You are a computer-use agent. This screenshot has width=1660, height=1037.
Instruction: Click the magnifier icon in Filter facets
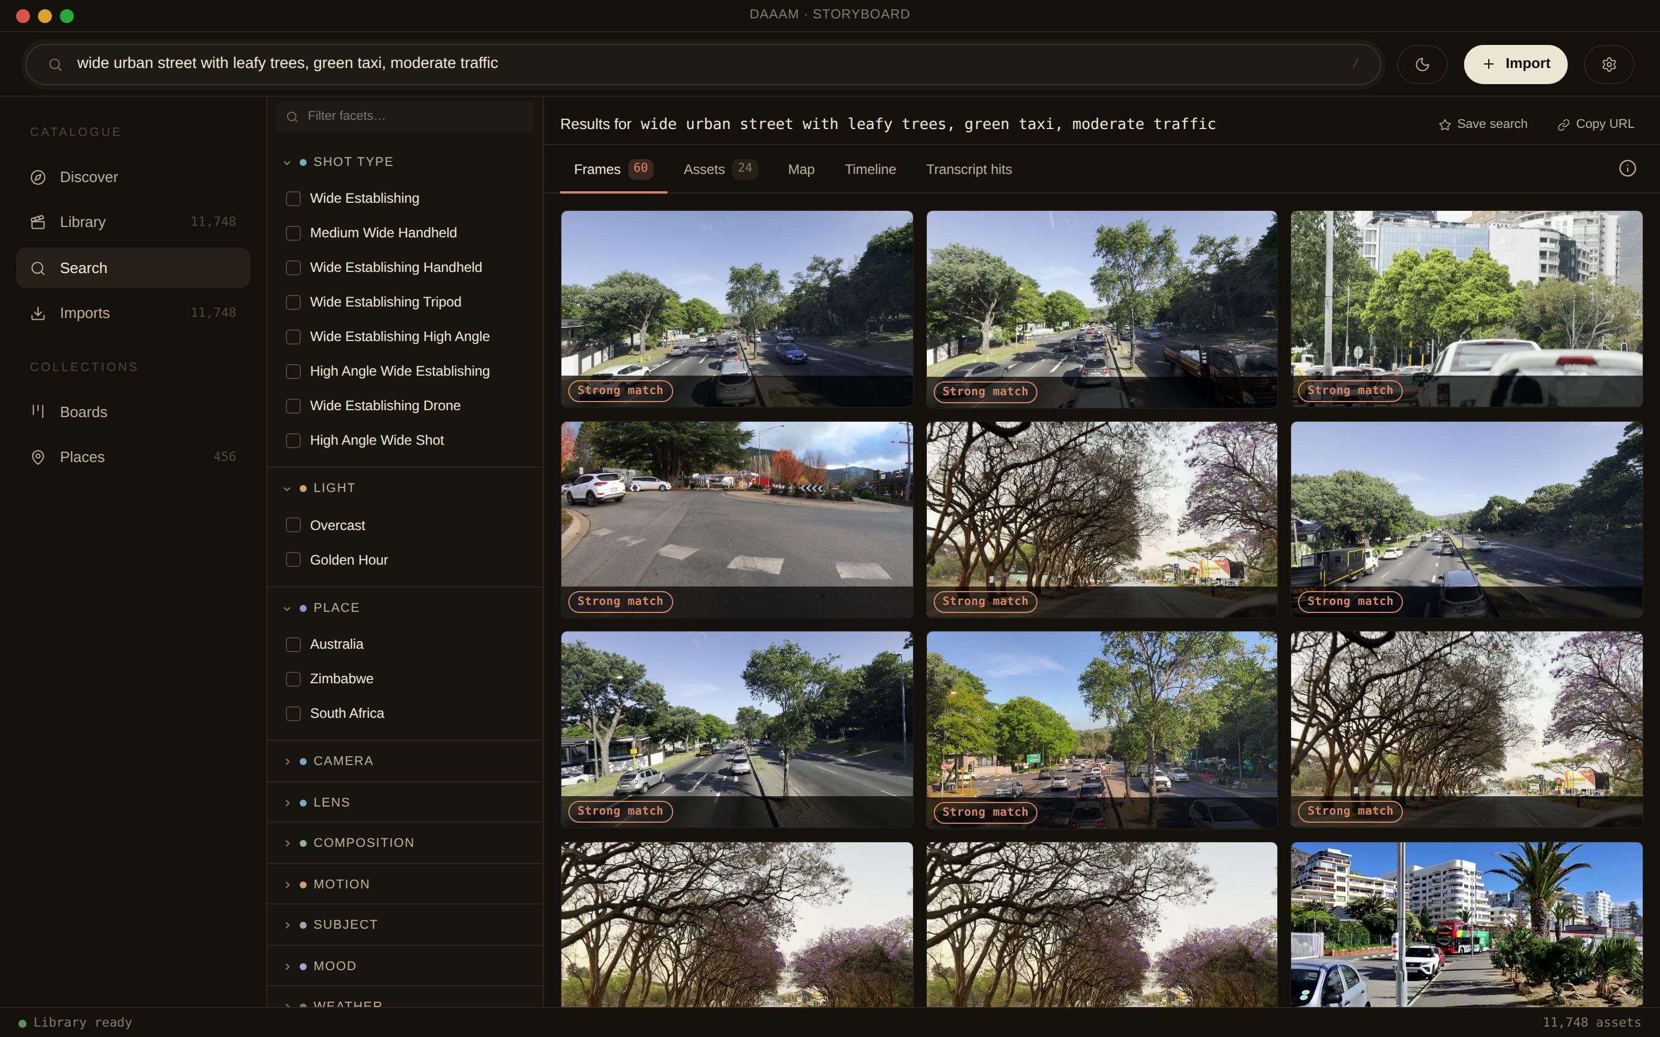point(292,118)
